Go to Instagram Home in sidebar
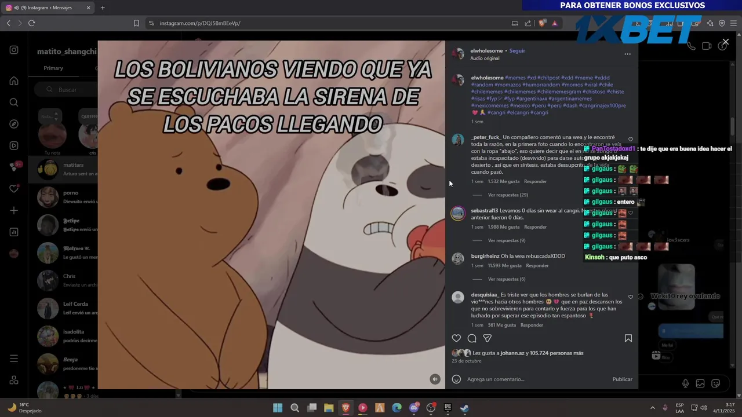The width and height of the screenshot is (742, 417). (x=14, y=81)
